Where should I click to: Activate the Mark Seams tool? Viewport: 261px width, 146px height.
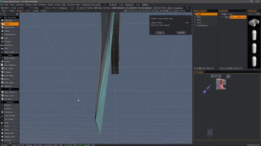[x=10, y=92]
